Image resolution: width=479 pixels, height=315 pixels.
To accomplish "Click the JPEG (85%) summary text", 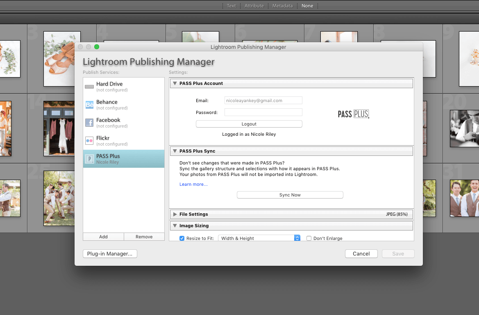I will coord(397,214).
